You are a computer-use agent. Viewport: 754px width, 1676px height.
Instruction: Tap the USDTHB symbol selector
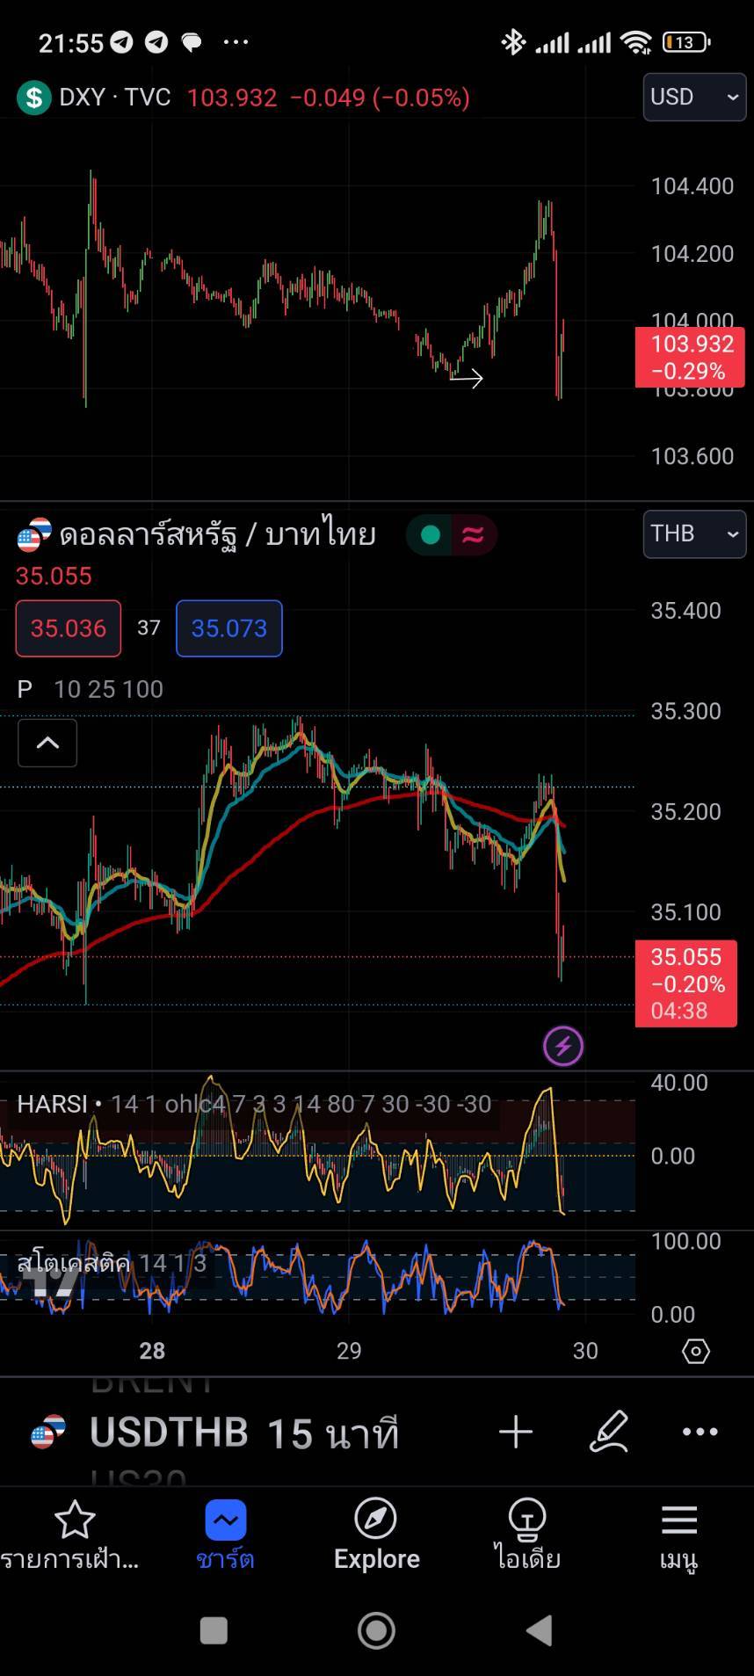click(x=169, y=1433)
